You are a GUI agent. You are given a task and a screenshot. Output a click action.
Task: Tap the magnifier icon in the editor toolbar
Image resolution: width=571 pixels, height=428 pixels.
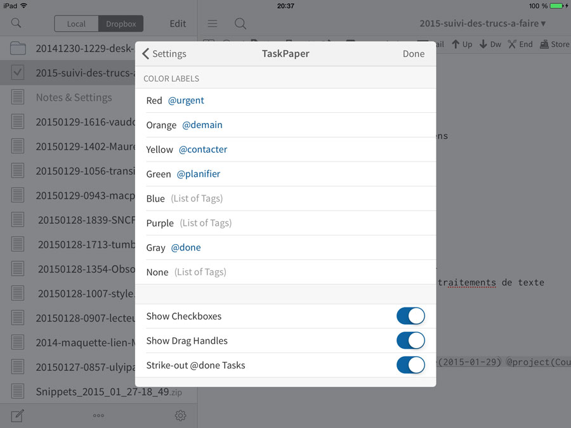coord(240,23)
